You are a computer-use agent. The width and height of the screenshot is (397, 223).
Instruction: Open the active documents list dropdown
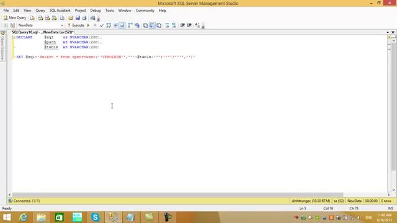click(388, 32)
